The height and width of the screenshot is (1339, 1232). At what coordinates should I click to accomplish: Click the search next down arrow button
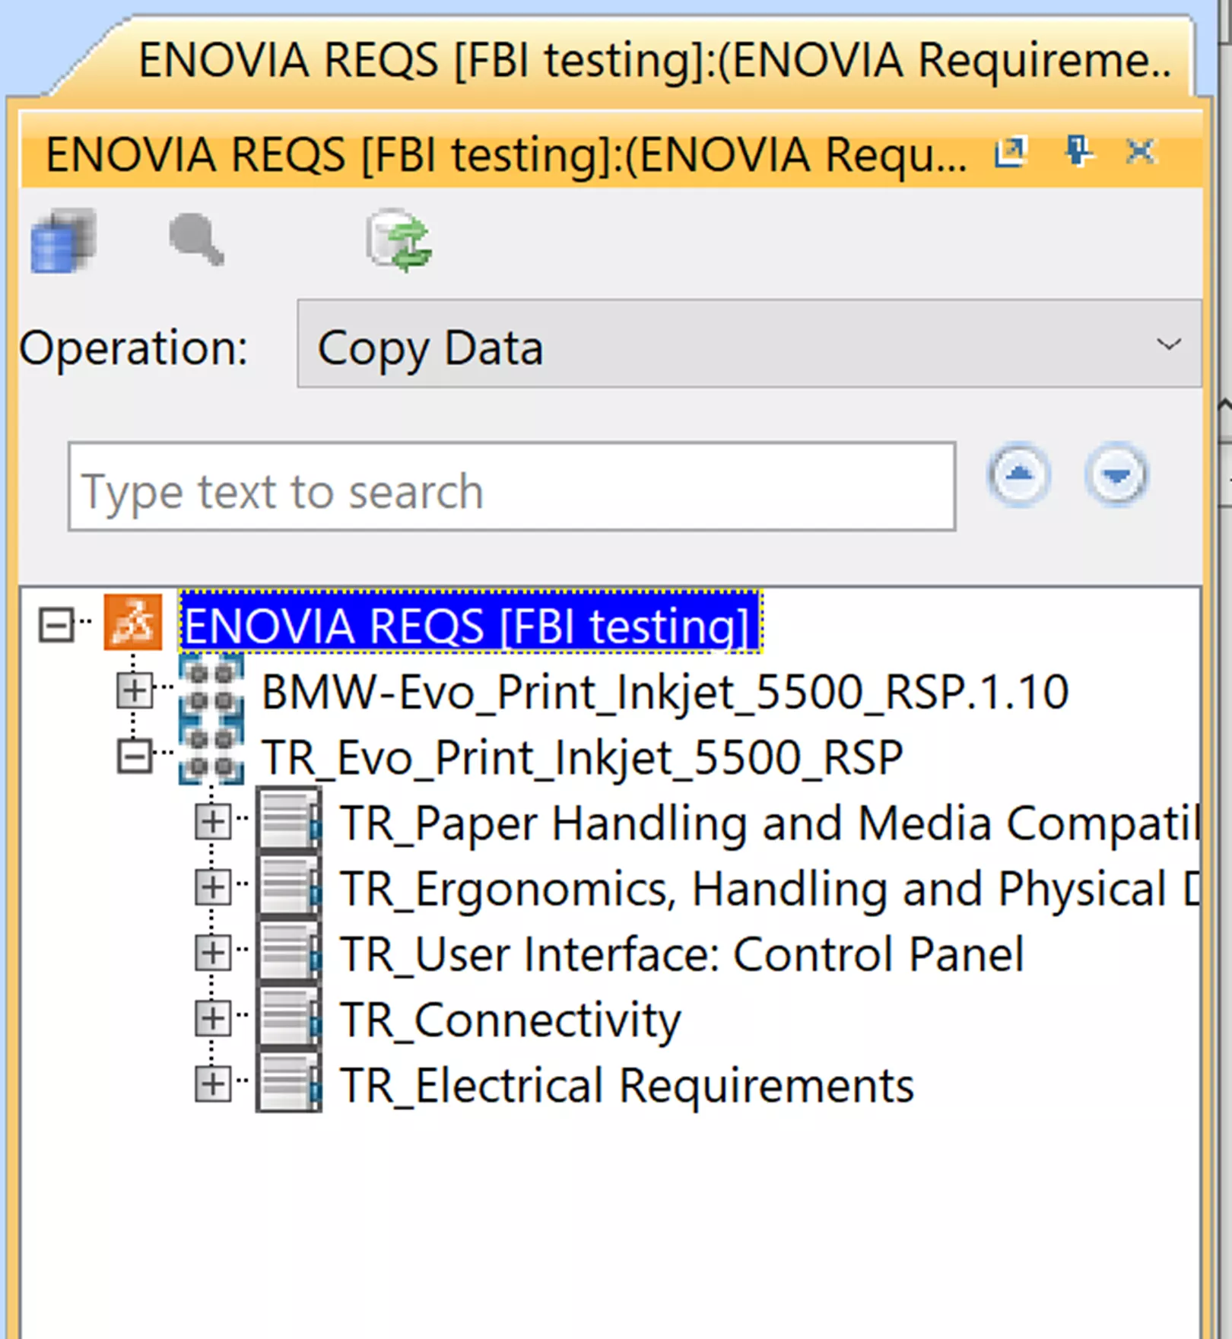click(x=1116, y=475)
